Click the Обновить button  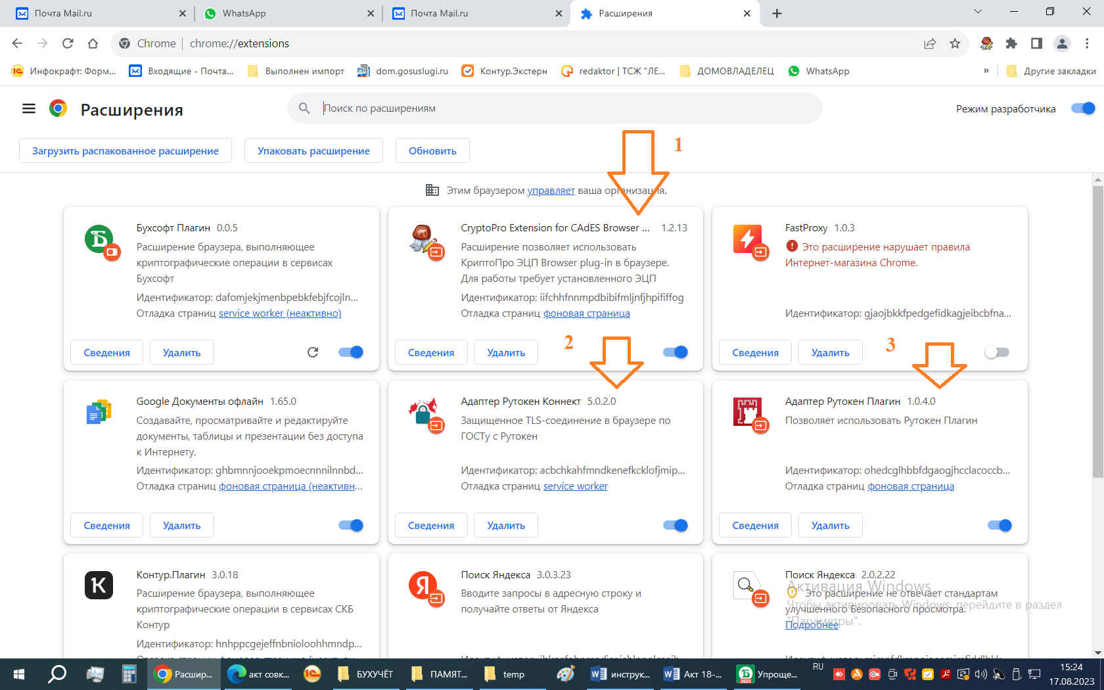(x=432, y=150)
